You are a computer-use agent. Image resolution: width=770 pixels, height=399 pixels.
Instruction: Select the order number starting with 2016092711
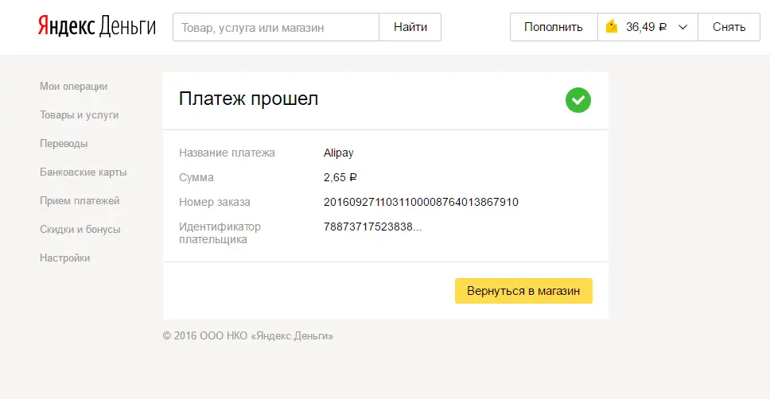421,202
